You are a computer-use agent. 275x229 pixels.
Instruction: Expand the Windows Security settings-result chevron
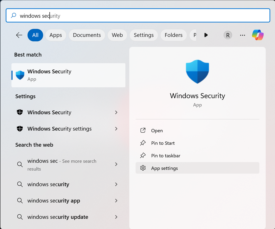tap(116, 112)
